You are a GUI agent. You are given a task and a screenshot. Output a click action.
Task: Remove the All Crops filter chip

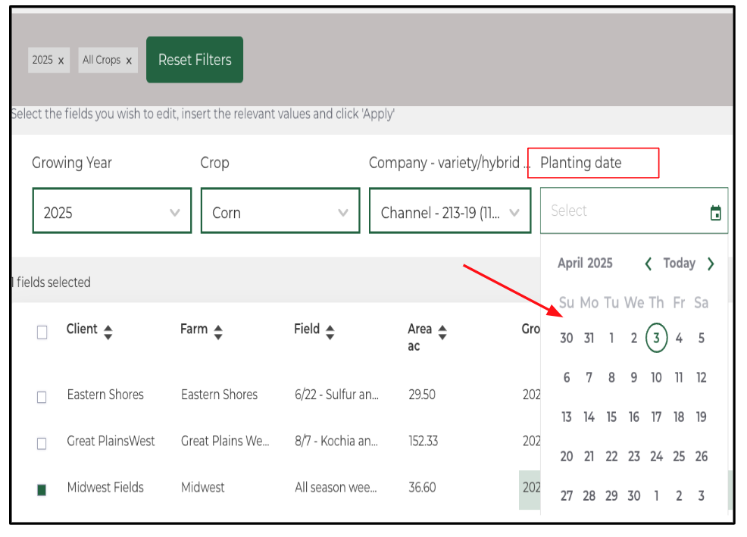click(x=129, y=61)
